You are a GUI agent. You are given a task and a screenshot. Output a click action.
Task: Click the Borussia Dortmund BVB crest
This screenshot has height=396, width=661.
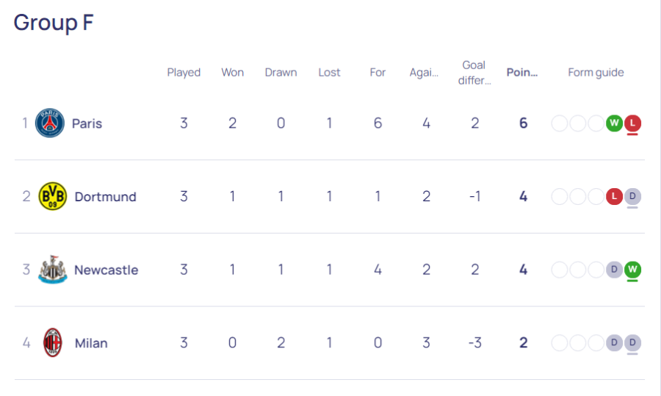click(53, 196)
